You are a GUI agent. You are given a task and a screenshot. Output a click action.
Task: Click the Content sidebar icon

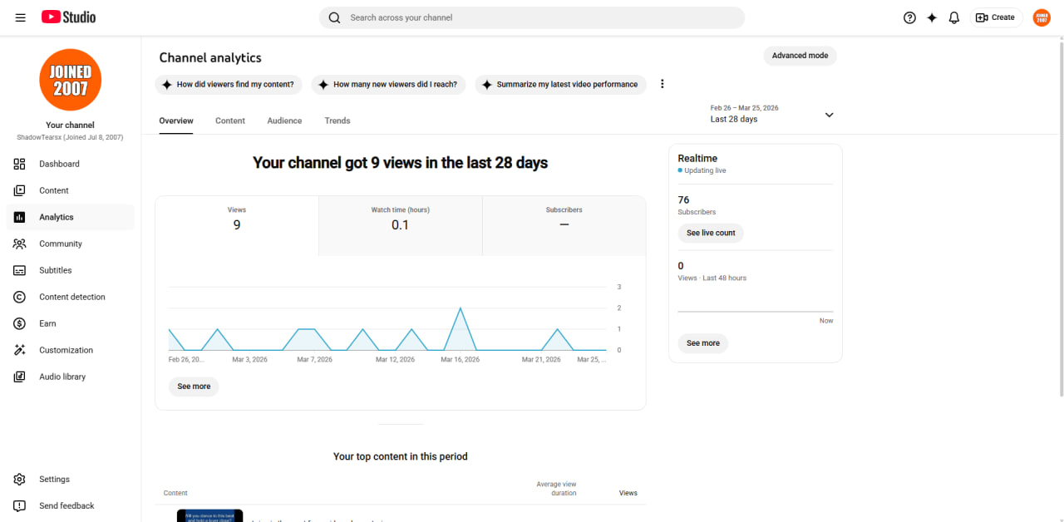[20, 190]
